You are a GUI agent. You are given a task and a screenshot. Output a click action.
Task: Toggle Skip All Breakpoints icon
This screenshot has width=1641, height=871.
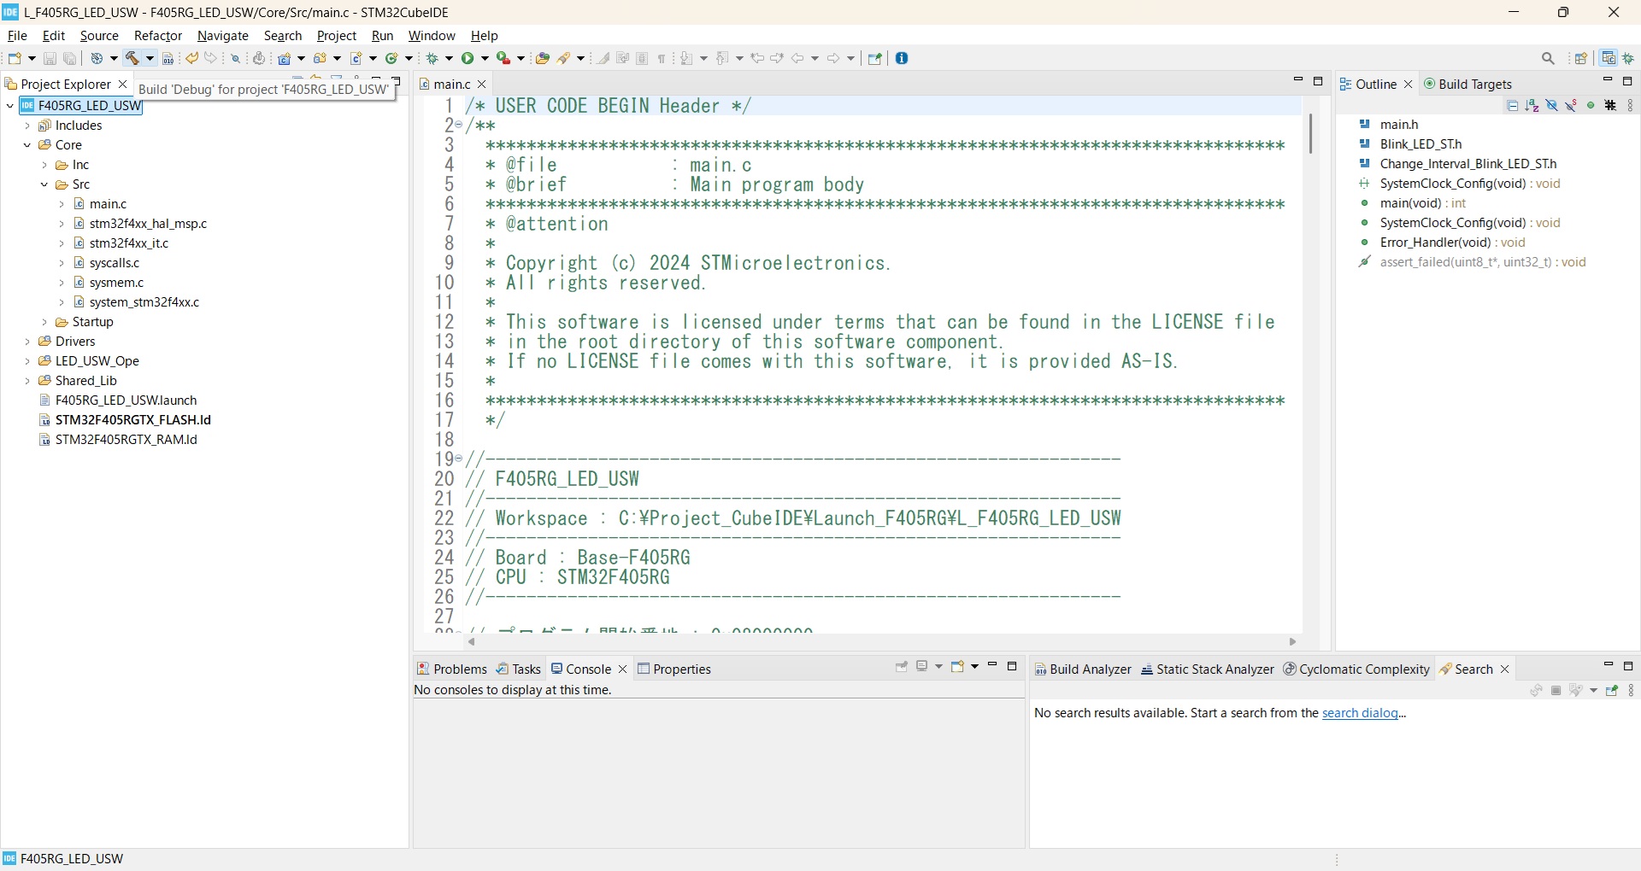tap(236, 59)
